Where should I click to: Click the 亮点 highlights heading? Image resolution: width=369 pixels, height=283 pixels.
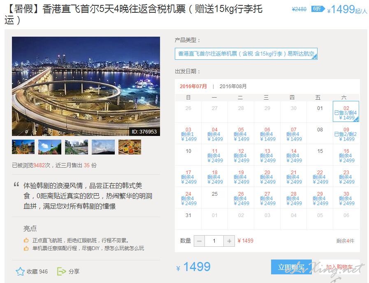pyautogui.click(x=30, y=229)
